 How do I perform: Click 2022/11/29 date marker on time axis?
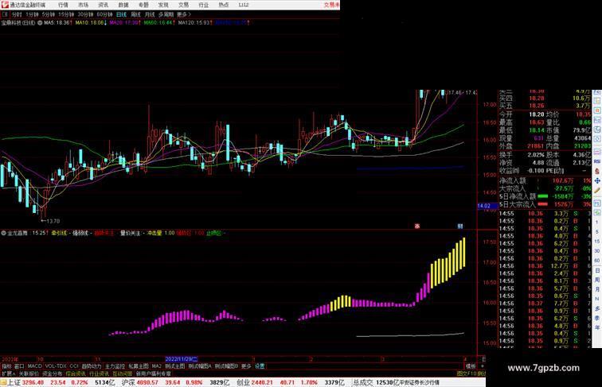(182, 359)
